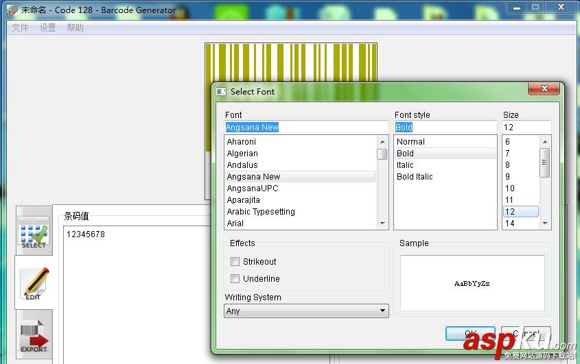Click the font list scrollbar thumb

tap(382, 154)
